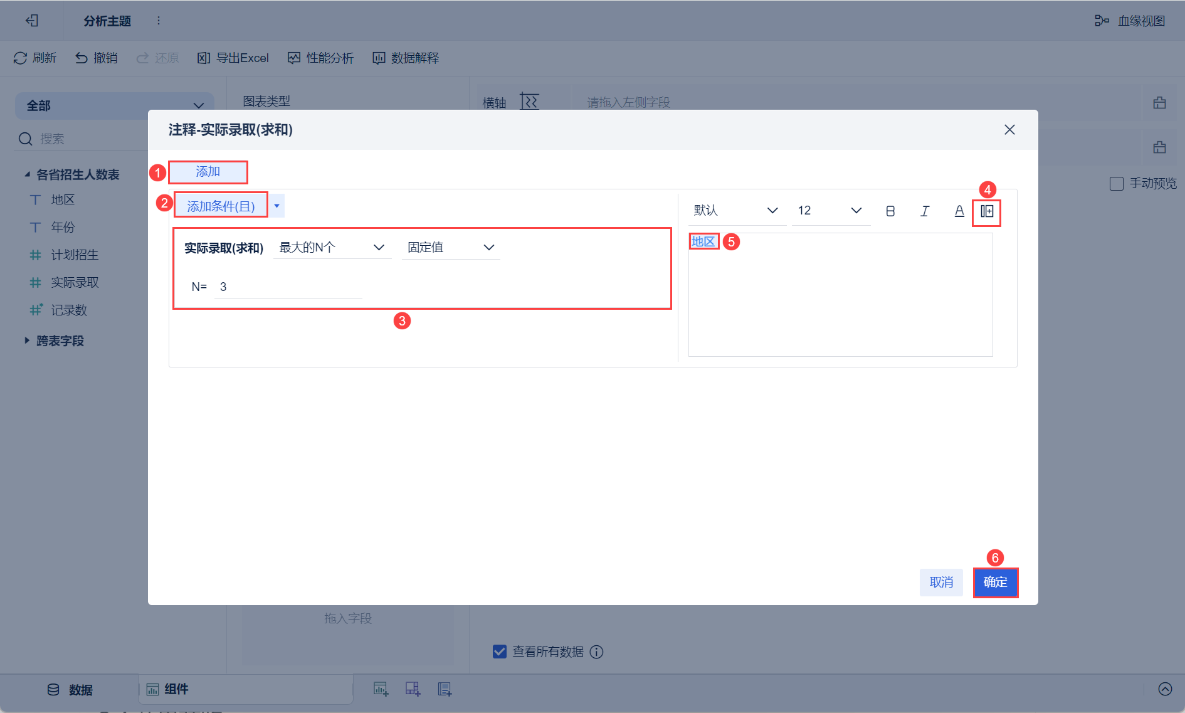Toggle bold text formatting
1185x713 pixels.
[890, 211]
